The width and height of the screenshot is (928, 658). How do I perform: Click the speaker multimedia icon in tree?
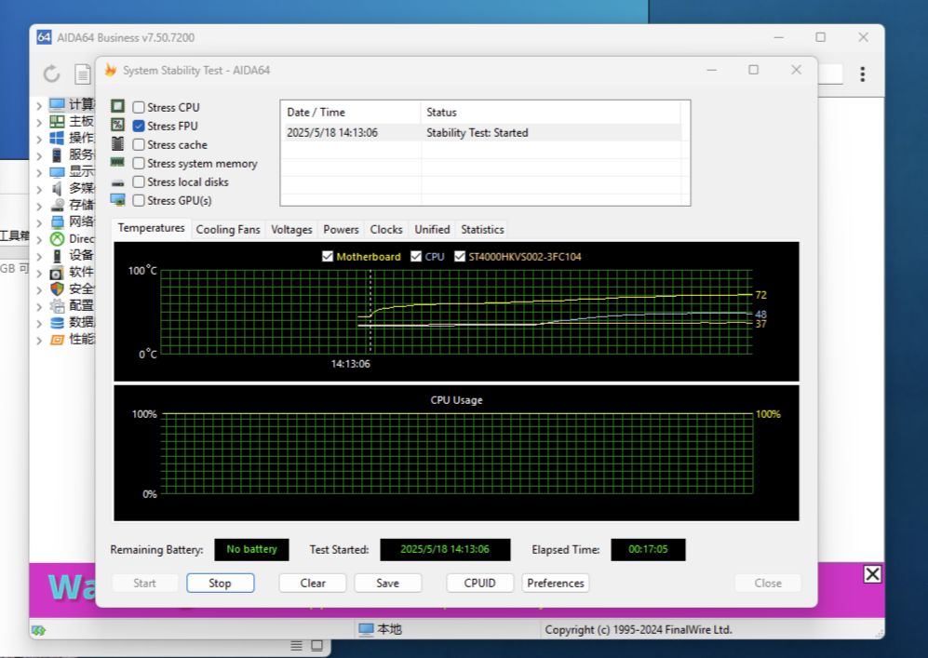click(x=58, y=188)
